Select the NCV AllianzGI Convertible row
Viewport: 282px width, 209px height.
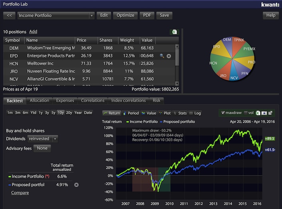(x=89, y=79)
